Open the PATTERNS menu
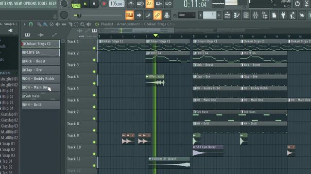The height and width of the screenshot is (174, 311). pos(6,3)
